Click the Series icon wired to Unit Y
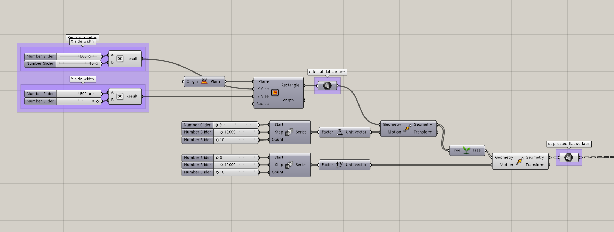Image resolution: width=614 pixels, height=232 pixels. (x=289, y=165)
